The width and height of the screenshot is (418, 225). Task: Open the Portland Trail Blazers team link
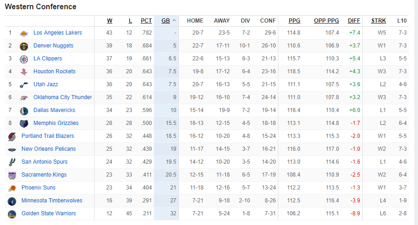47,136
